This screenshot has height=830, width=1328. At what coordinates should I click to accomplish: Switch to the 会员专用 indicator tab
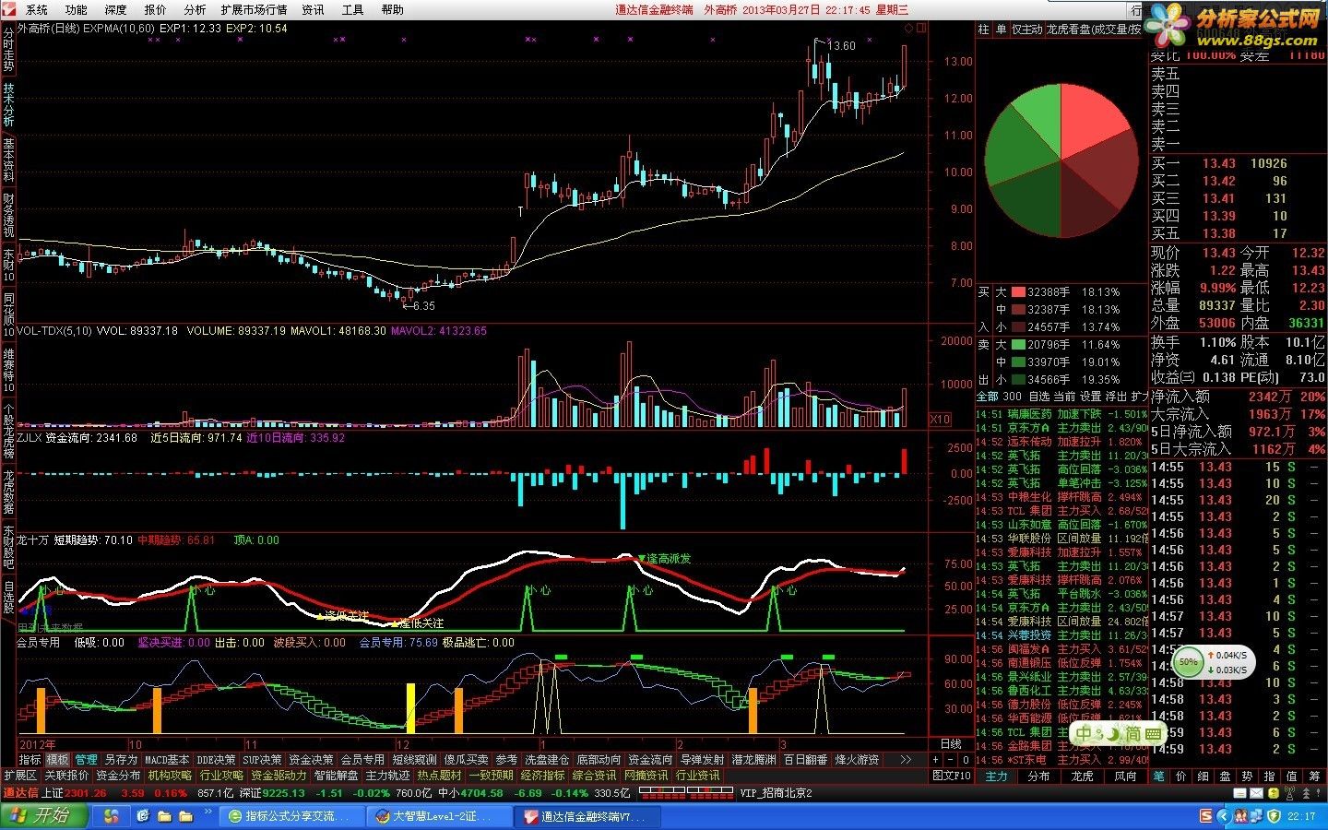[362, 760]
